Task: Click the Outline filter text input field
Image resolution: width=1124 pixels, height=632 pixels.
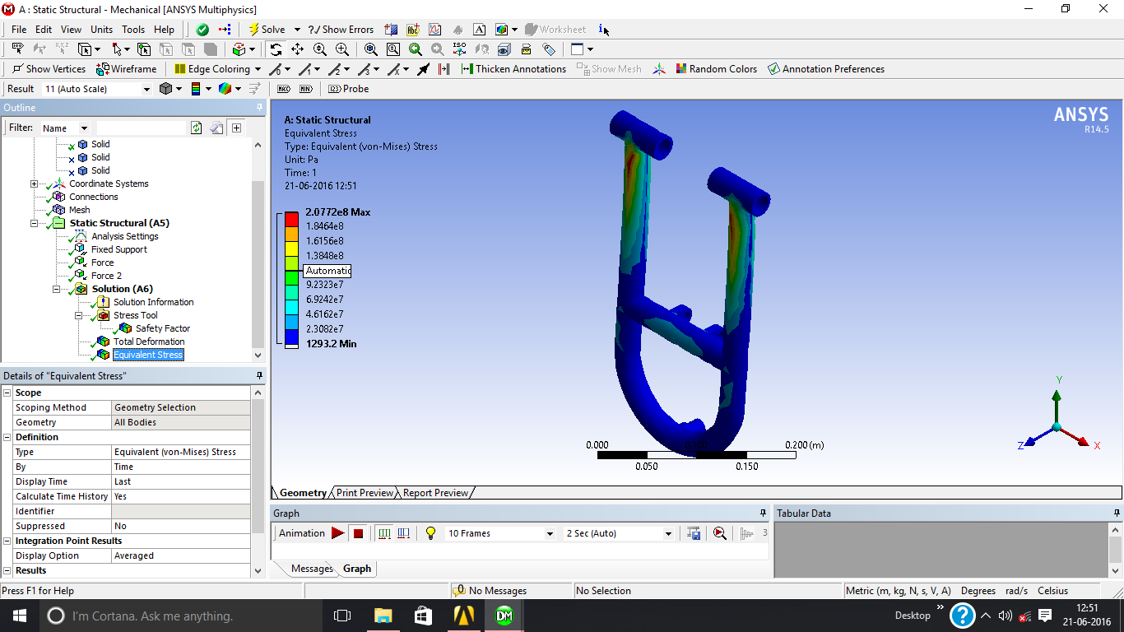Action: (142, 128)
